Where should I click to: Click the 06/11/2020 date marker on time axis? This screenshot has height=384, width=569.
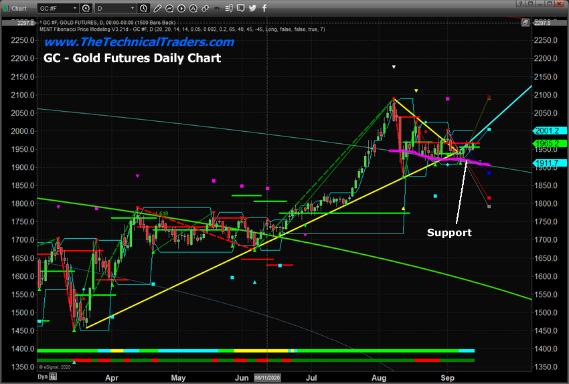[x=268, y=378]
